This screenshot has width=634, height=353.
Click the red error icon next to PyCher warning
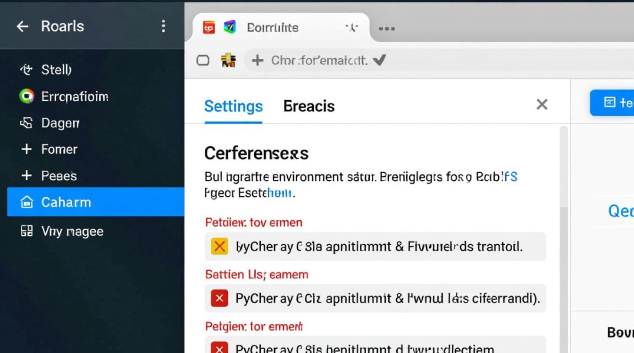pyautogui.click(x=218, y=298)
